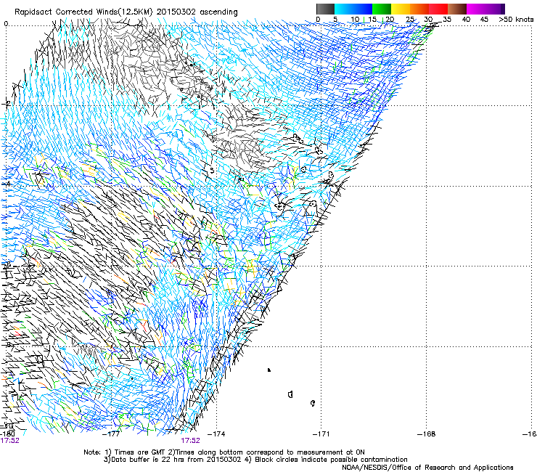Click the "35" legend scale number
537x472 pixels.
447,20
